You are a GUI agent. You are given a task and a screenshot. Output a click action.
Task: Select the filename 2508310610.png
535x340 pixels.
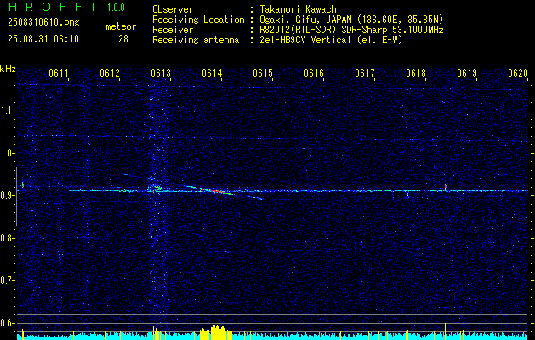43,22
